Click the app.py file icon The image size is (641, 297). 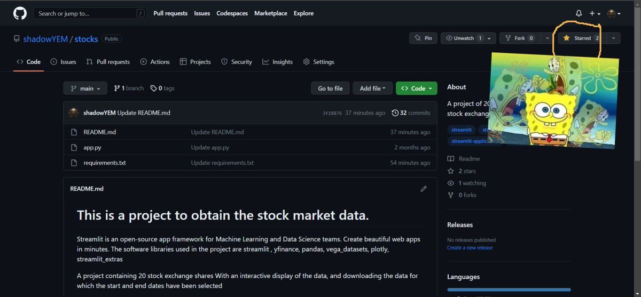click(74, 148)
